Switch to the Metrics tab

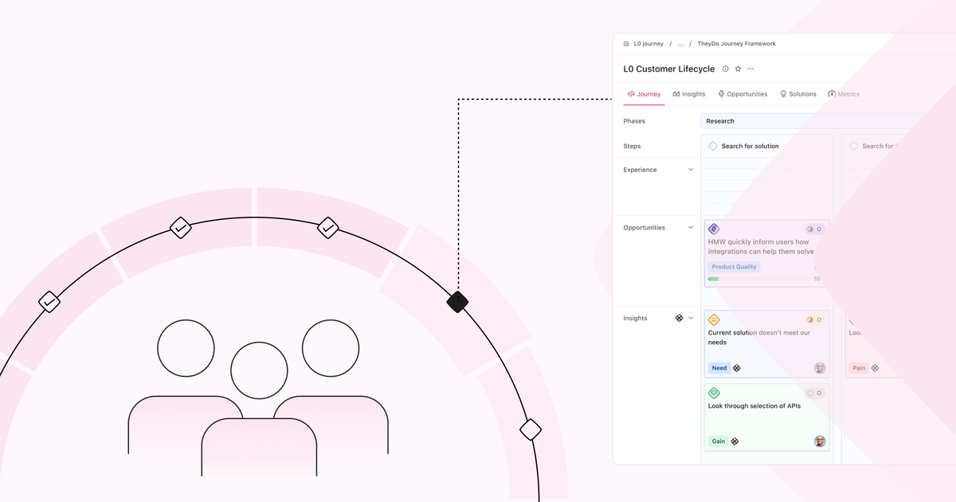coord(844,94)
